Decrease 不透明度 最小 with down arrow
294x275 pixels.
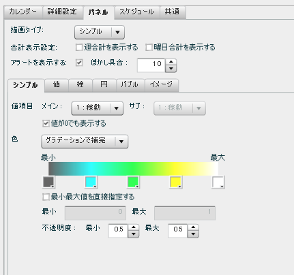(134, 234)
